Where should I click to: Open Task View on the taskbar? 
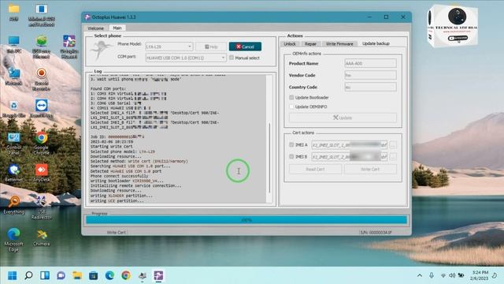coord(45,275)
